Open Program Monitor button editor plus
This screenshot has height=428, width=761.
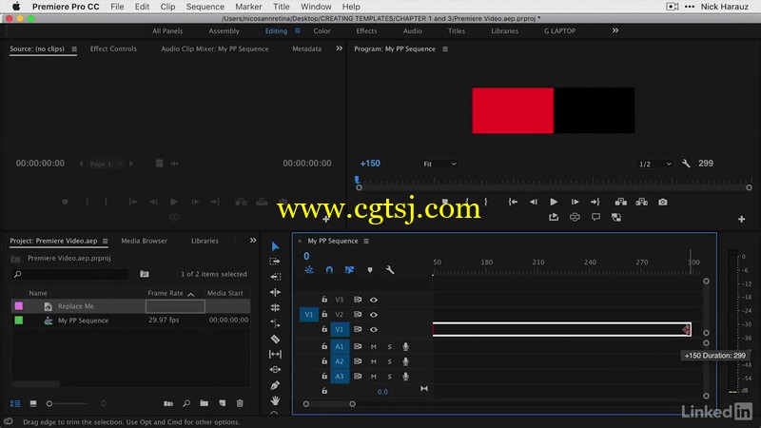(x=742, y=219)
